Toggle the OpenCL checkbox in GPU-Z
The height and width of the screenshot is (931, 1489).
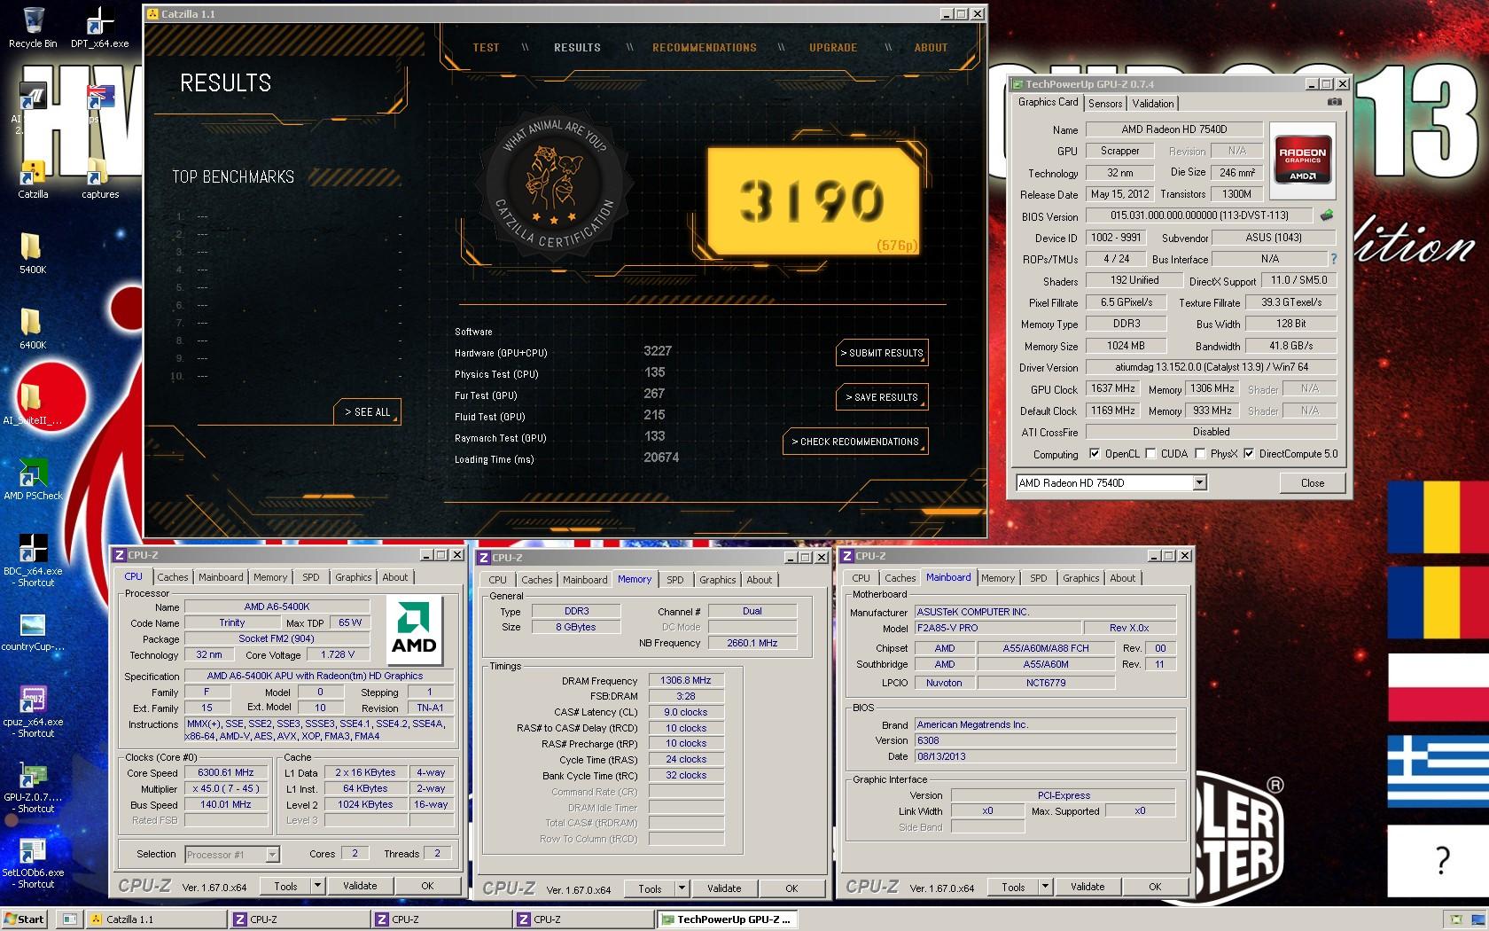[x=1095, y=454]
